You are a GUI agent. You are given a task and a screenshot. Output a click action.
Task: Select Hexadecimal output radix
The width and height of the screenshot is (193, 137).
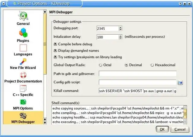152,65
